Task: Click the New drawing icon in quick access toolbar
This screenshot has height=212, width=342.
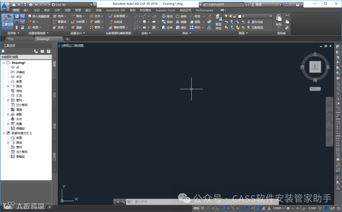Action: (x=14, y=4)
